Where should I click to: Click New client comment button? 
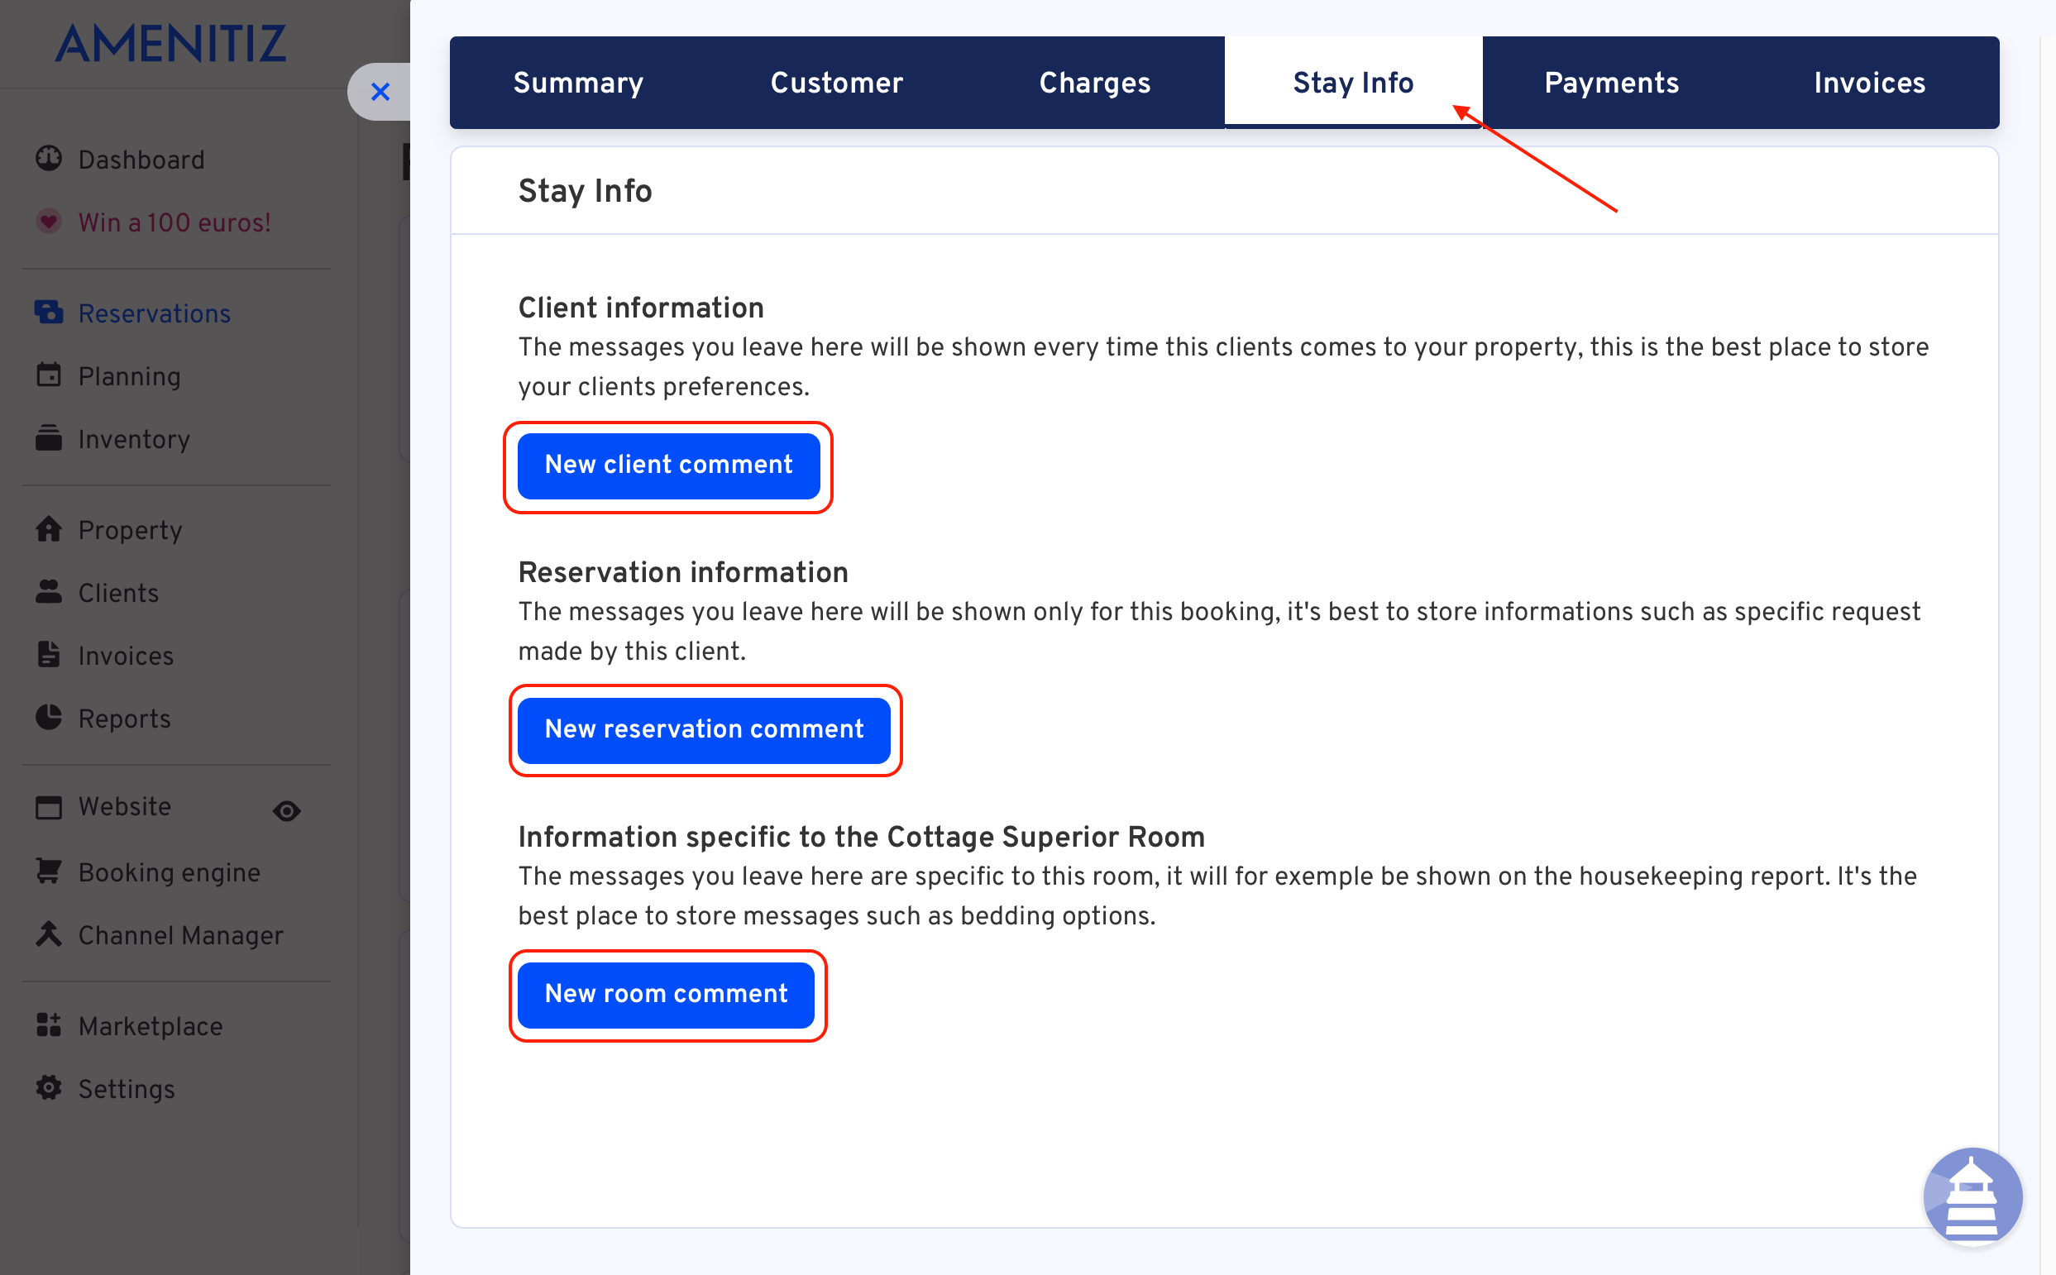tap(669, 466)
